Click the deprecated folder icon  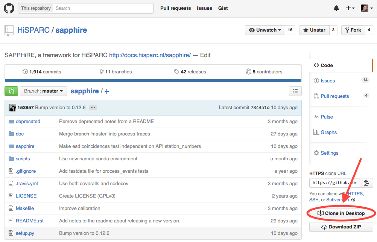click(11, 121)
